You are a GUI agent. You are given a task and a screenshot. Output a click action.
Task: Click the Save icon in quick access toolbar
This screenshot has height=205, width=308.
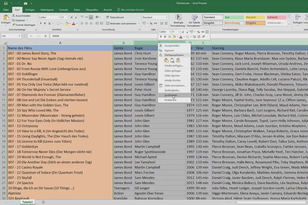pos(6,3)
